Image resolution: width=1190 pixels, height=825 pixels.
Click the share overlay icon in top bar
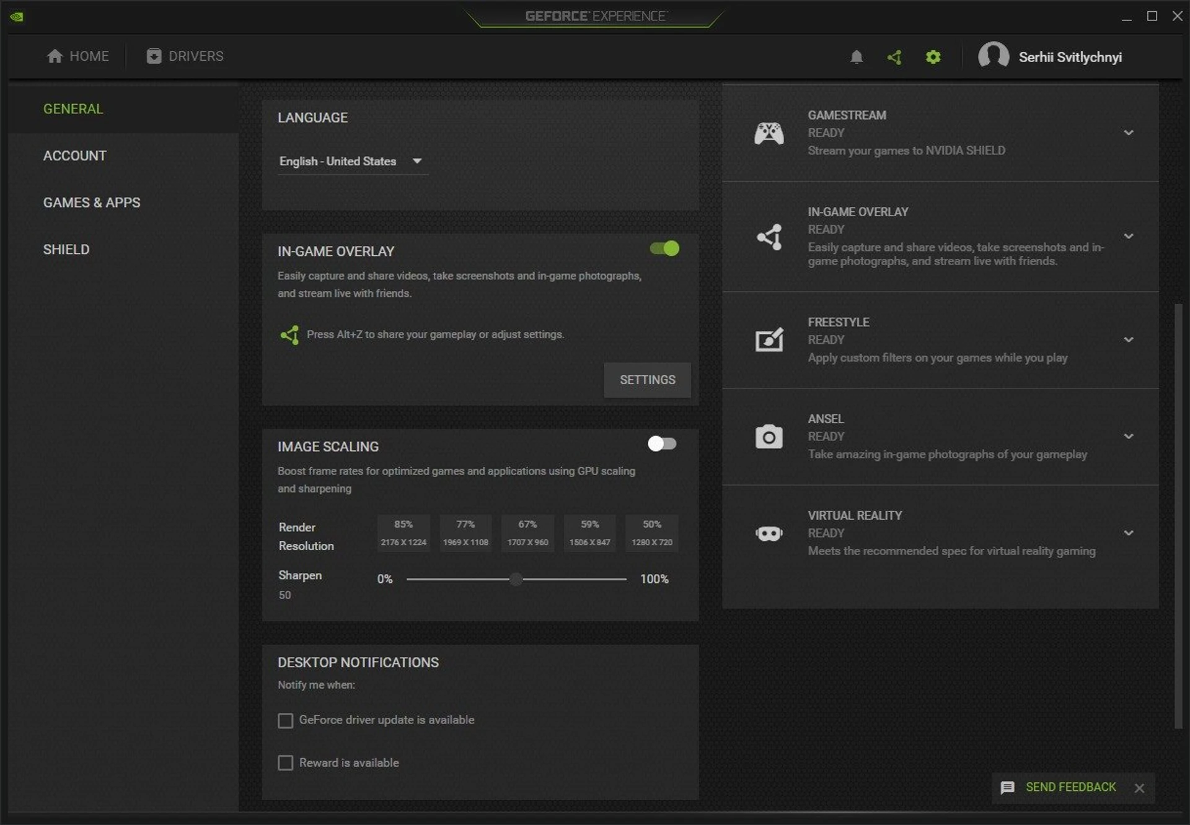[894, 58]
